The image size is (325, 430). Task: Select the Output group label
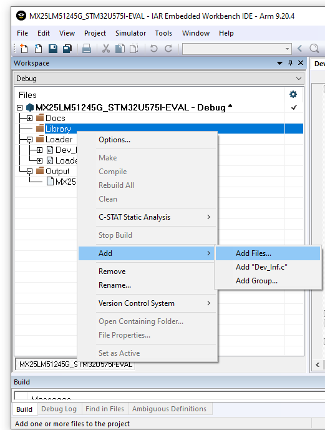point(57,171)
